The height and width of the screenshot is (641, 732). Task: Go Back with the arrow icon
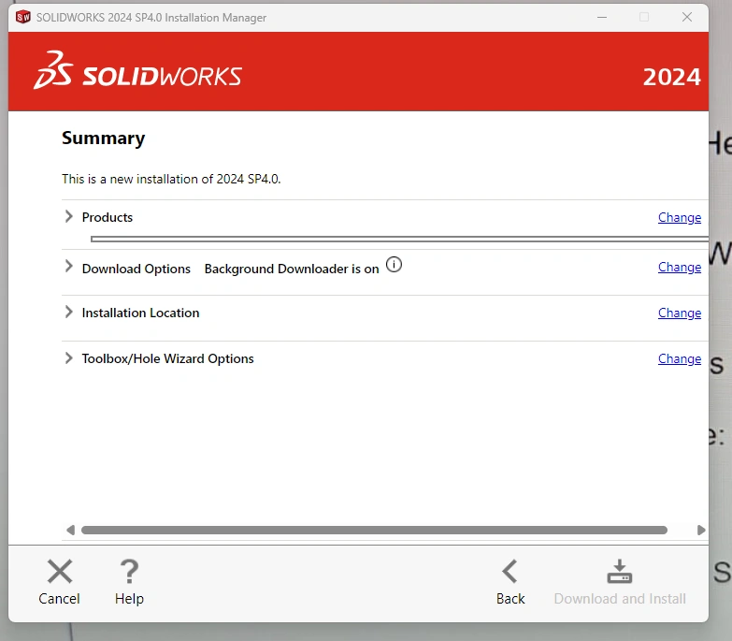point(510,572)
